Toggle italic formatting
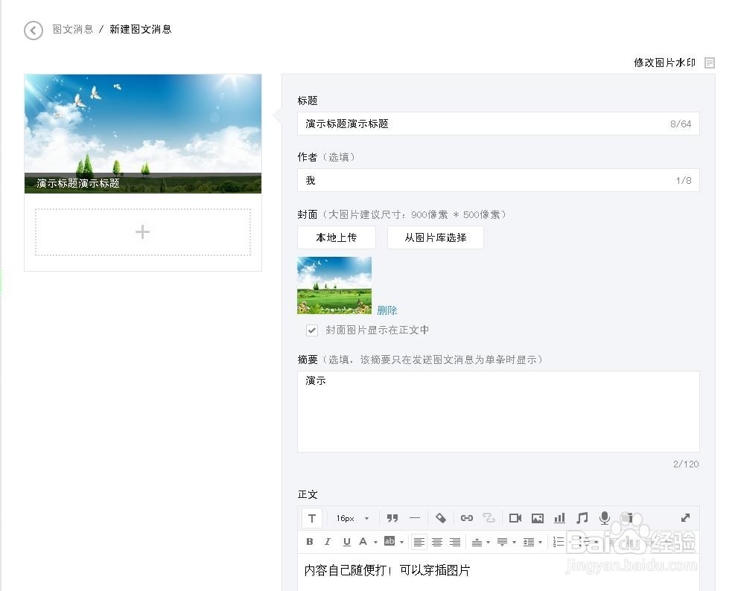738x591 pixels. pyautogui.click(x=328, y=542)
